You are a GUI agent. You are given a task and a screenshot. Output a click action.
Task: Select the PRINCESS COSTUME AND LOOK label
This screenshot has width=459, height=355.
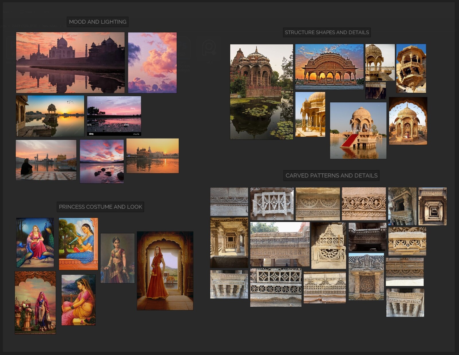point(100,207)
